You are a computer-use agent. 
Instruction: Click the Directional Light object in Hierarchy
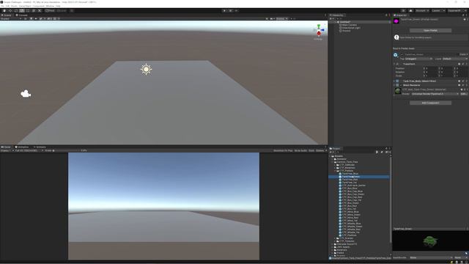[x=351, y=28]
